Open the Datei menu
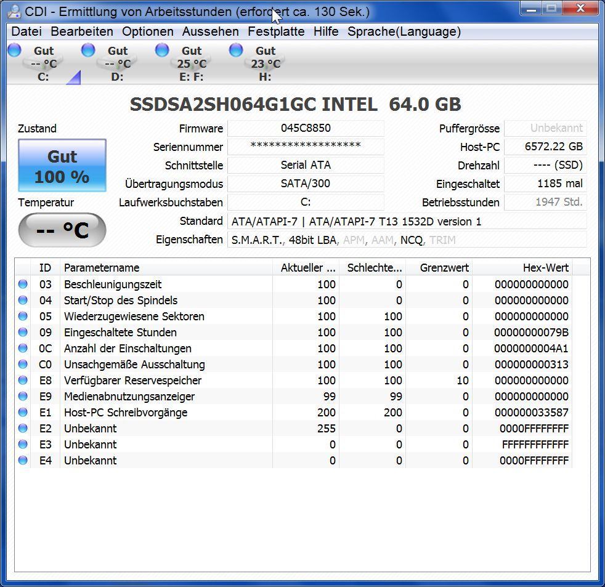Viewport: 605px width, 587px height. click(x=26, y=31)
